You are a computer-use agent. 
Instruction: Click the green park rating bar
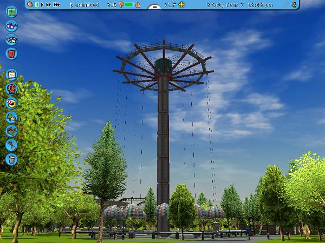click(x=129, y=4)
